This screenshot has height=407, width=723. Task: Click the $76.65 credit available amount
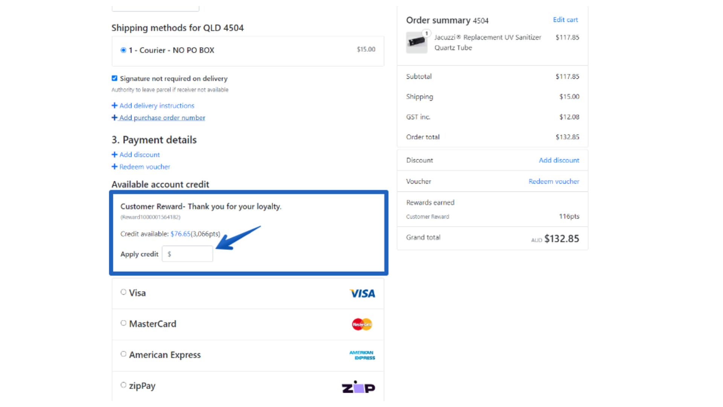coord(180,234)
